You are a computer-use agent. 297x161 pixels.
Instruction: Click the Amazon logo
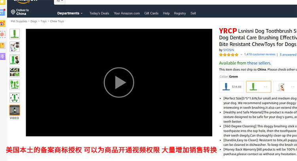pos(26,2)
